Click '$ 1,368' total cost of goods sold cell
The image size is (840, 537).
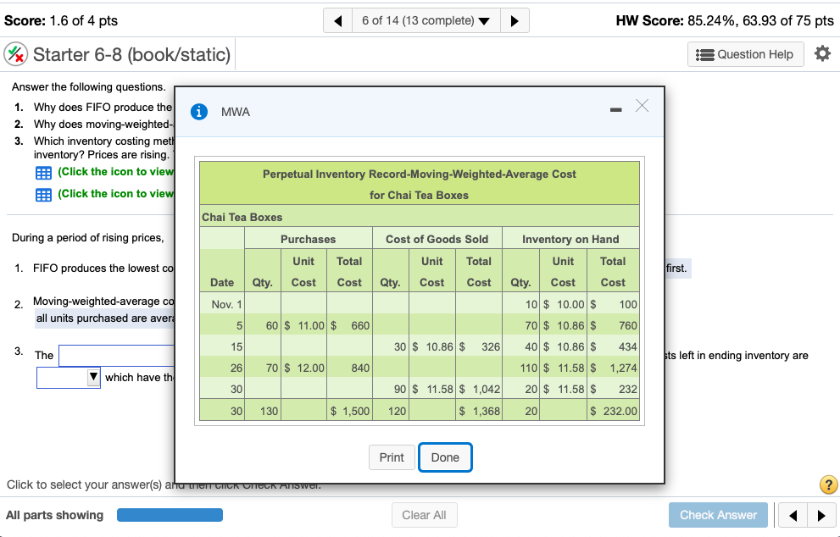(x=479, y=411)
